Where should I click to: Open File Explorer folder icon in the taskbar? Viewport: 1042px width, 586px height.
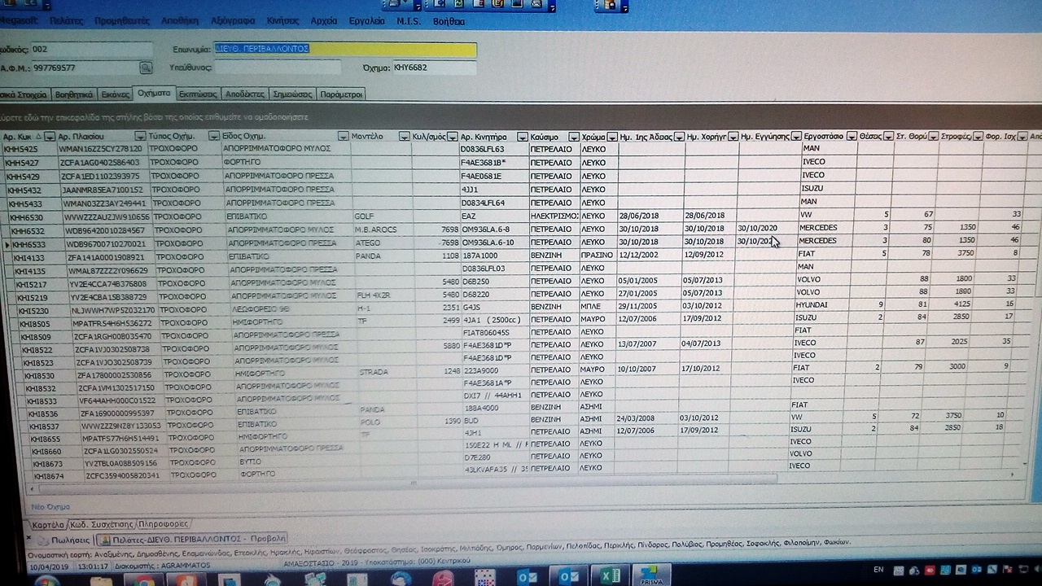pyautogui.click(x=101, y=579)
